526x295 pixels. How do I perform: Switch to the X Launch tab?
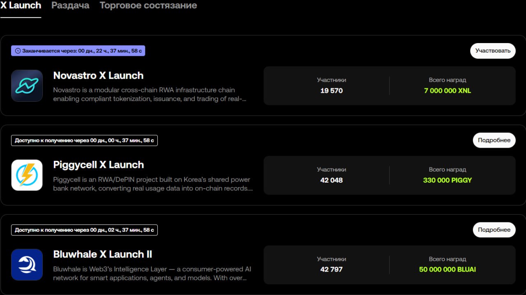[21, 6]
